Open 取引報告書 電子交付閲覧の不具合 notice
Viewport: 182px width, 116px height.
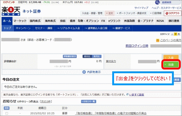(x=111, y=113)
